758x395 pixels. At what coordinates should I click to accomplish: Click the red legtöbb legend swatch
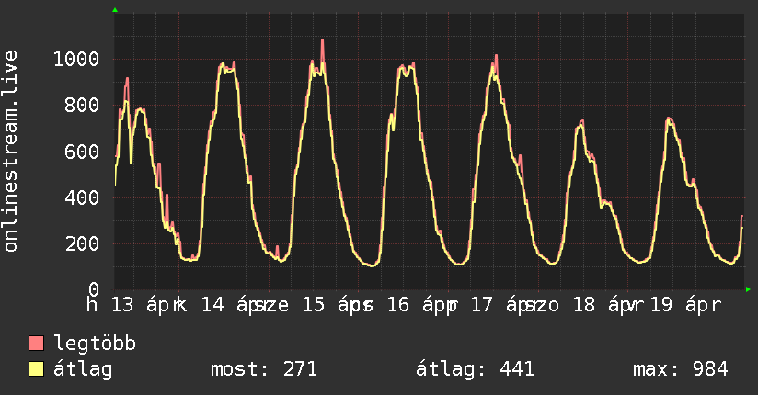click(37, 344)
